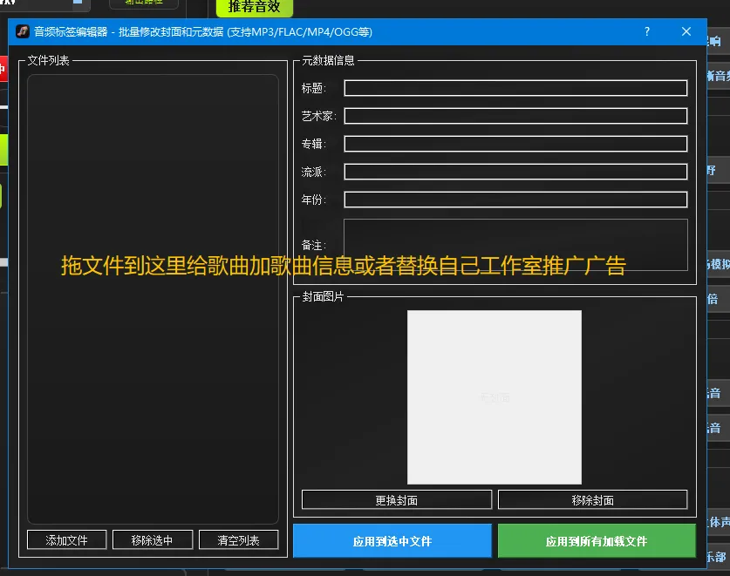
Task: Click the 年份 year input field
Action: coord(515,200)
